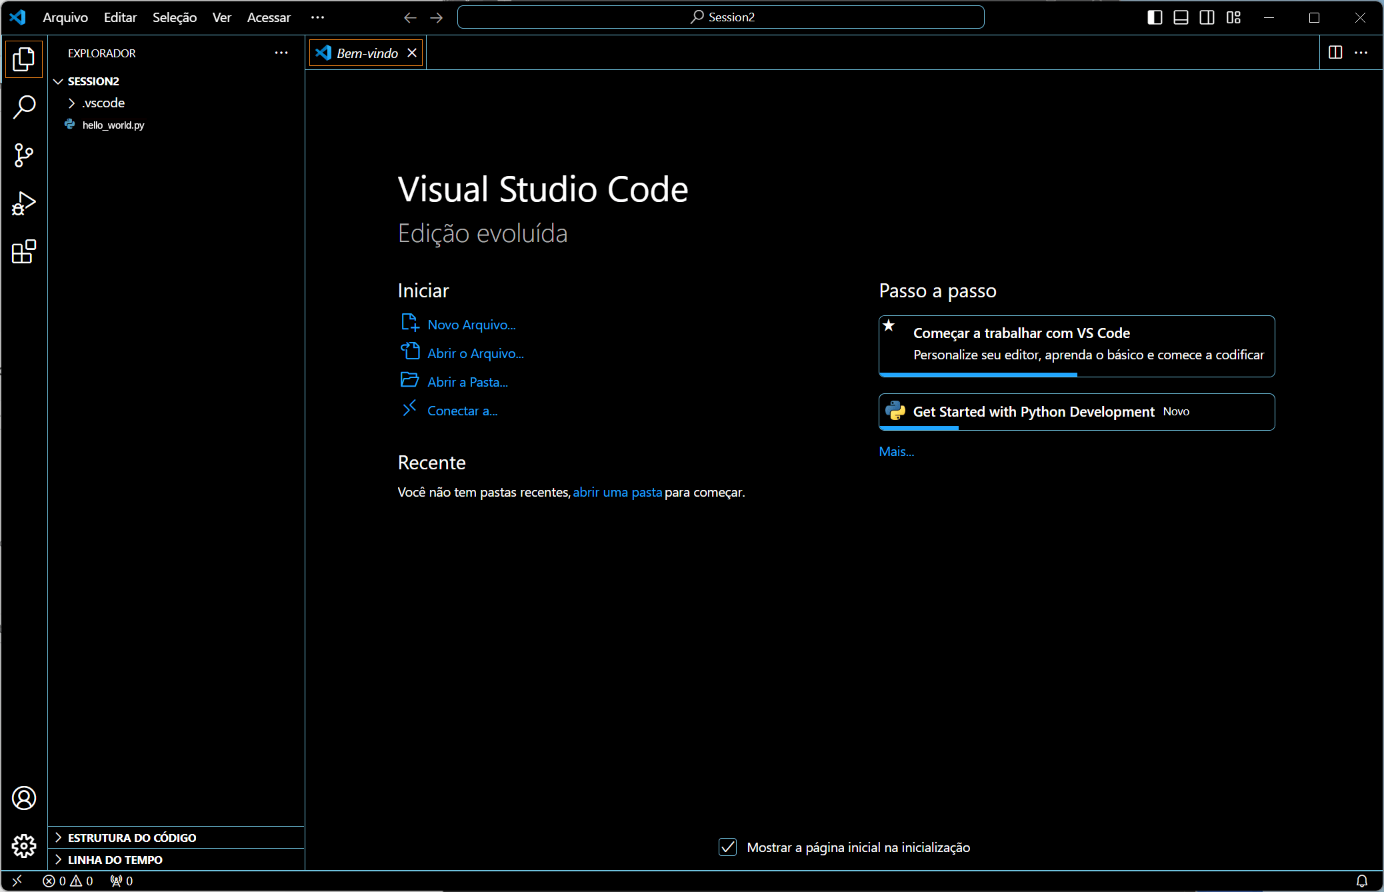Open the Seleção menu
Screen dimensions: 1384x892
(x=174, y=17)
